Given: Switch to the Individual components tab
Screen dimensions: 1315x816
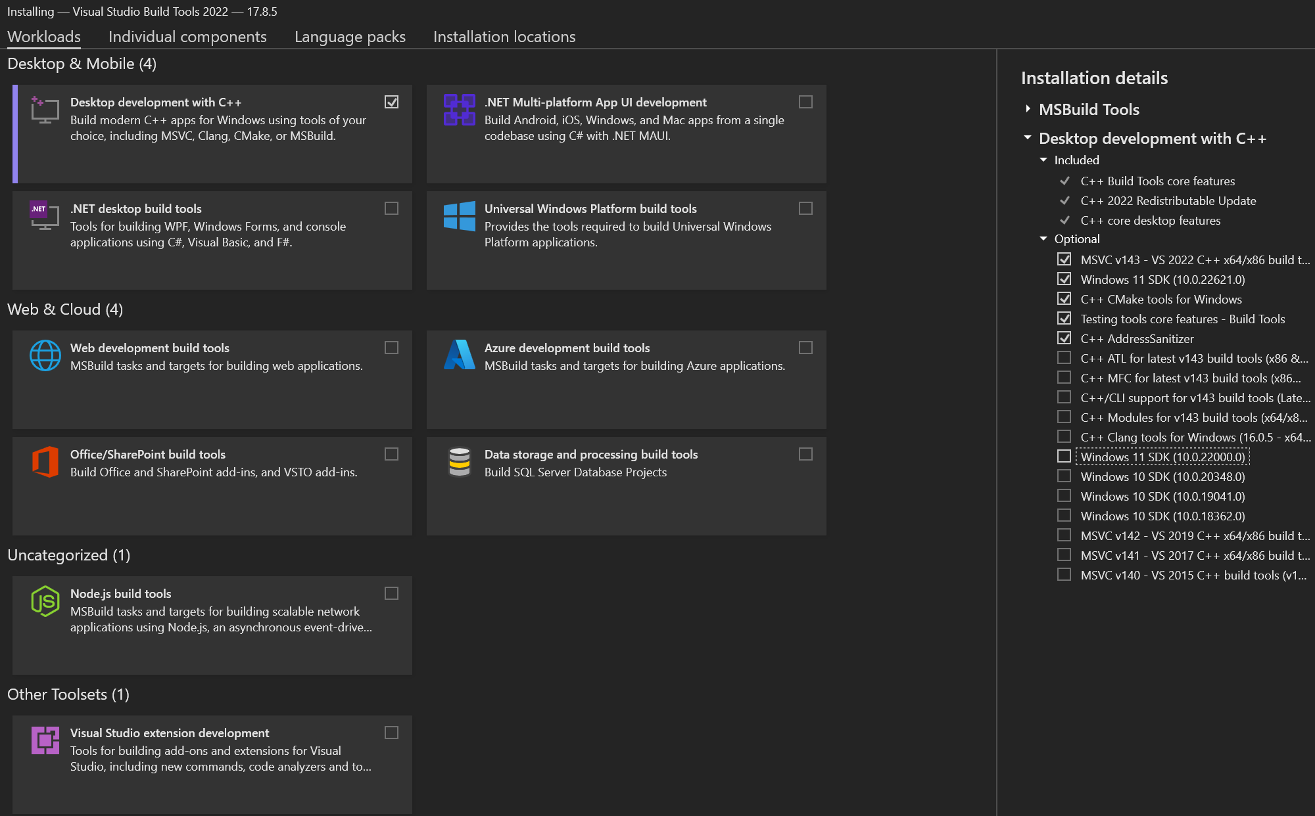Looking at the screenshot, I should coord(187,37).
